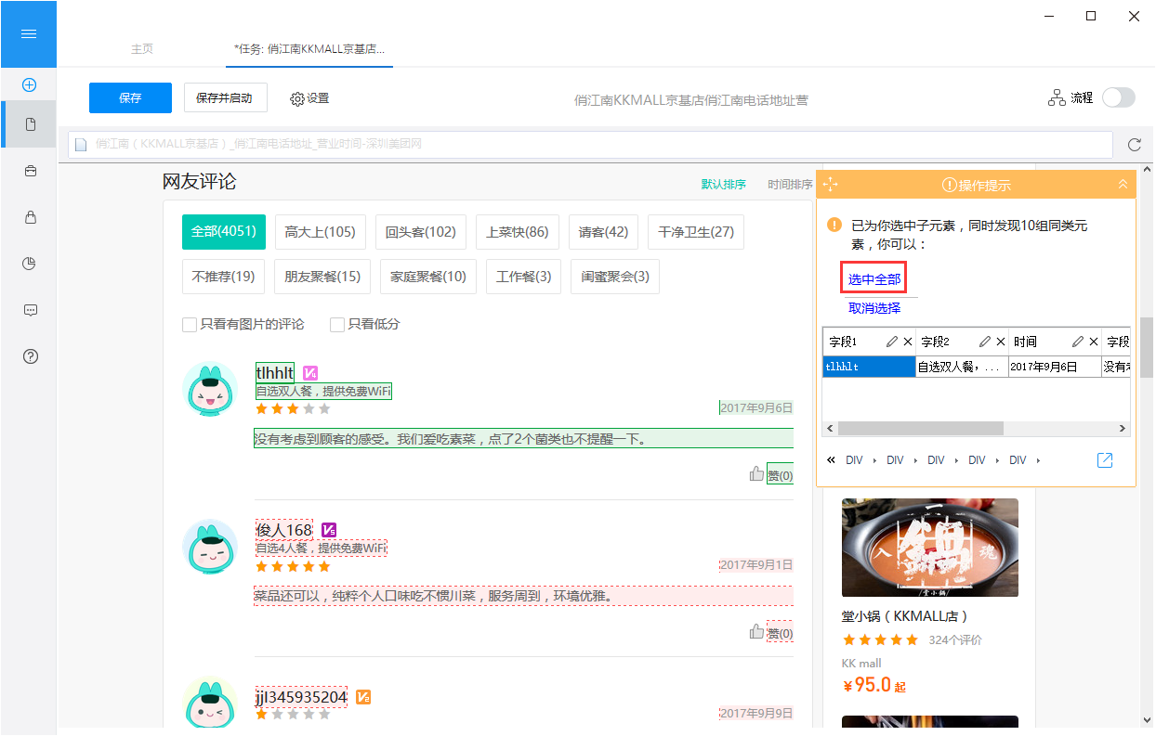This screenshot has height=736, width=1156.
Task: Open the 堂小锅（KKMALL店） restaurant link
Action: (x=905, y=616)
